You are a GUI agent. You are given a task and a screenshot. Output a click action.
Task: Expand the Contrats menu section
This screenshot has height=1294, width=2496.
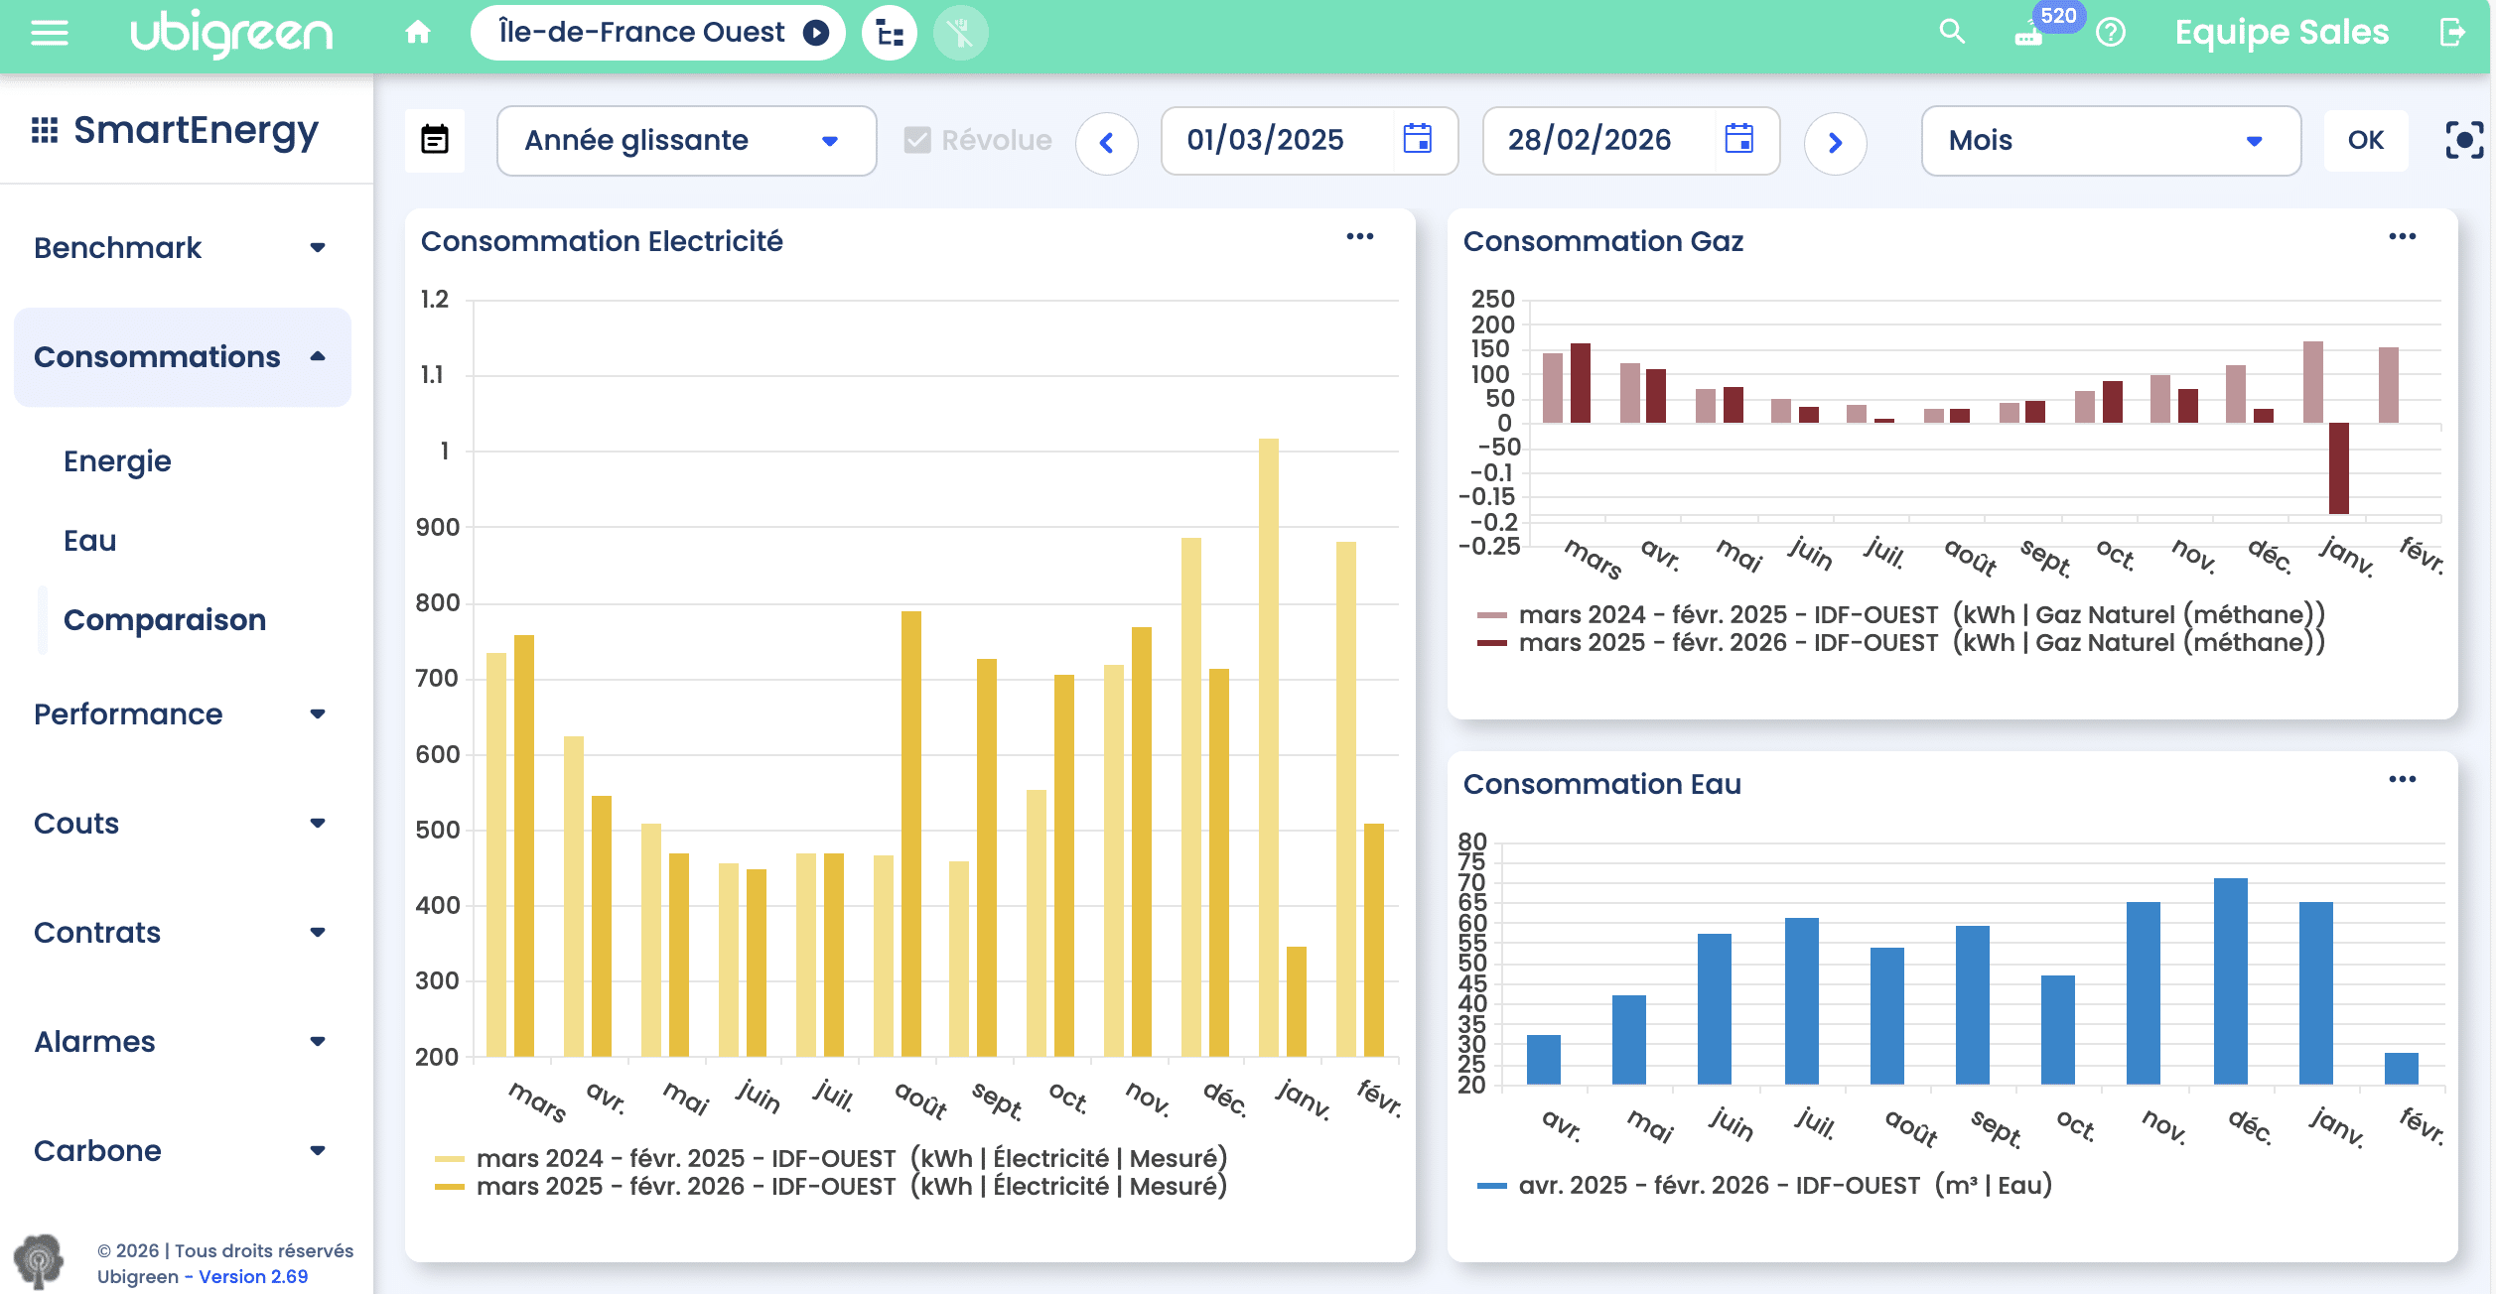pos(183,933)
